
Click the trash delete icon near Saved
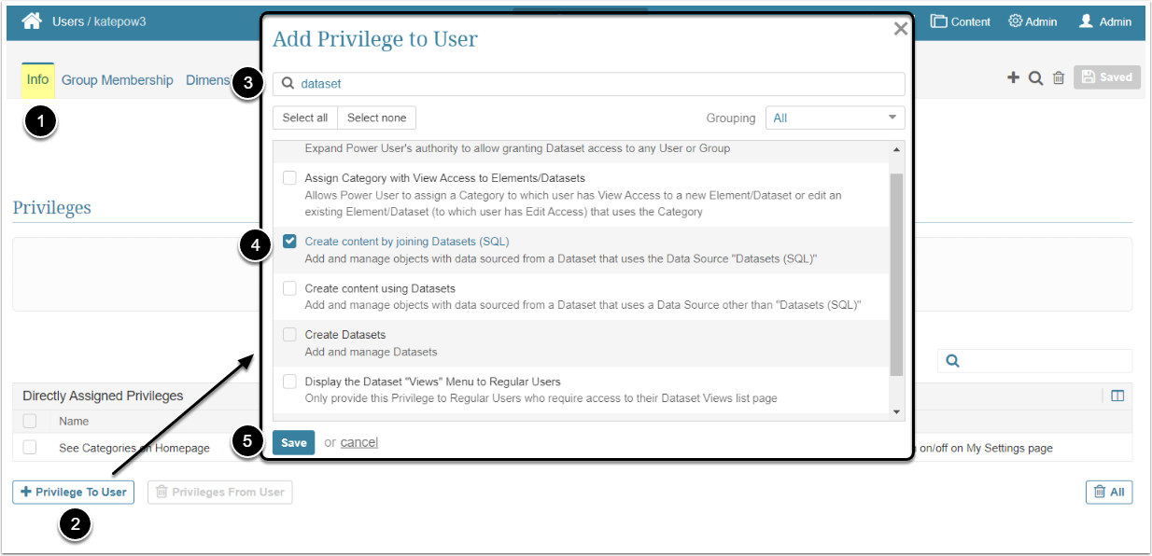1059,78
